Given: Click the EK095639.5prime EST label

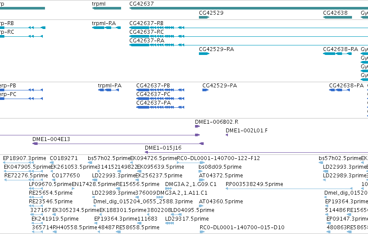Looking at the screenshot, I should (x=160, y=167).
